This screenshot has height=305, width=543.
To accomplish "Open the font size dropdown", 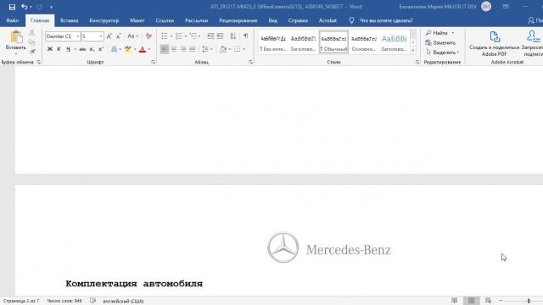I will point(101,36).
